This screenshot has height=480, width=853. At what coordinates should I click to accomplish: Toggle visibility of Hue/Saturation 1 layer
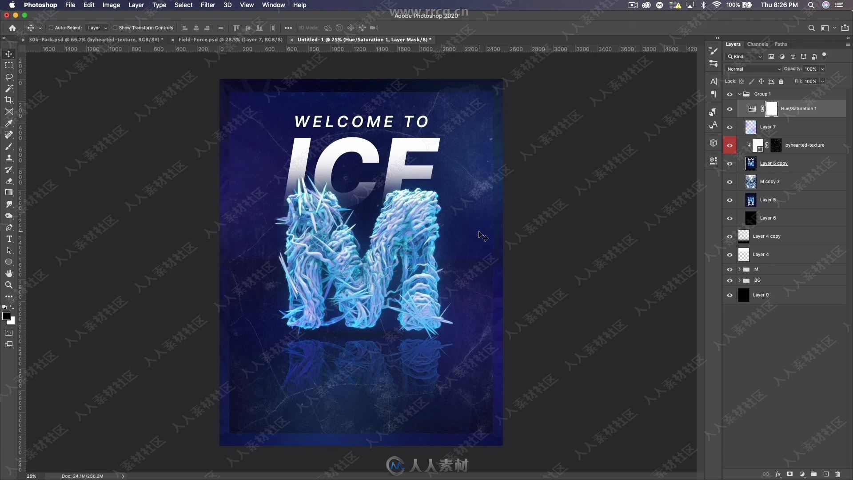[x=730, y=108]
